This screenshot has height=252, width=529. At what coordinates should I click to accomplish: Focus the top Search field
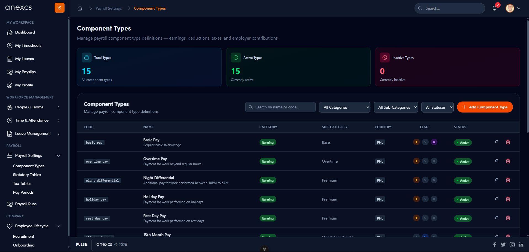[450, 8]
